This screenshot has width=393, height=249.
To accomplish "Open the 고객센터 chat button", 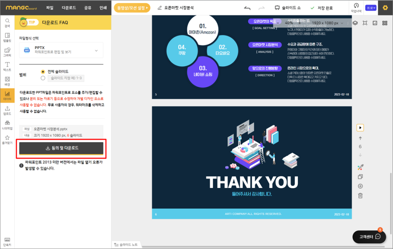I will tap(369, 236).
